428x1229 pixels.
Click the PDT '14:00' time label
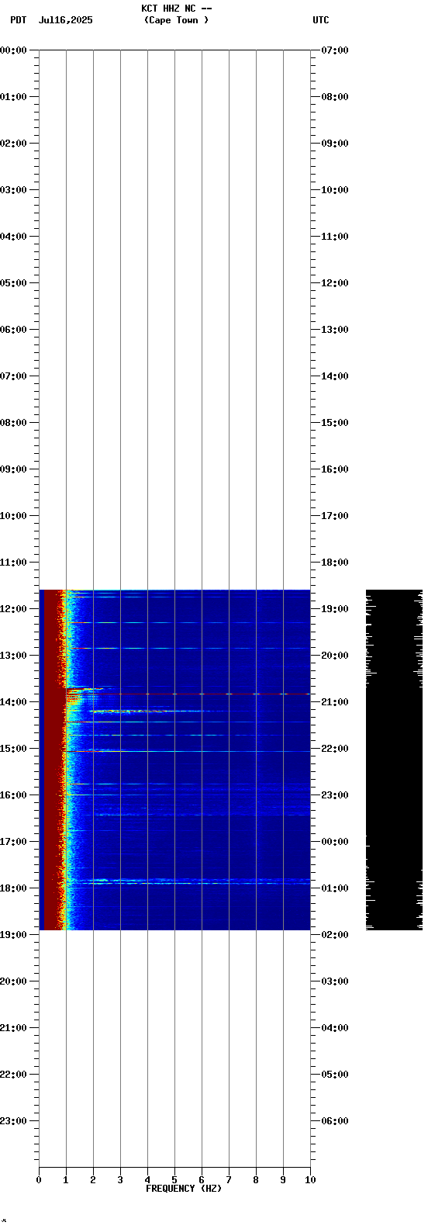point(14,702)
